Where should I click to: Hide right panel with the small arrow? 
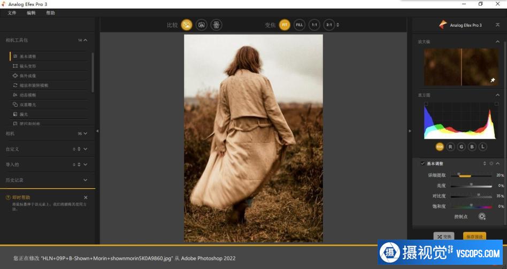click(x=410, y=131)
